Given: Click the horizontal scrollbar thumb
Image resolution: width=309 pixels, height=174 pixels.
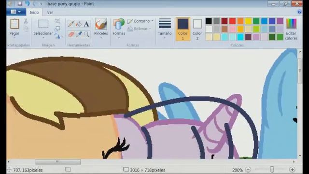Looking at the screenshot, I should [x=57, y=162].
